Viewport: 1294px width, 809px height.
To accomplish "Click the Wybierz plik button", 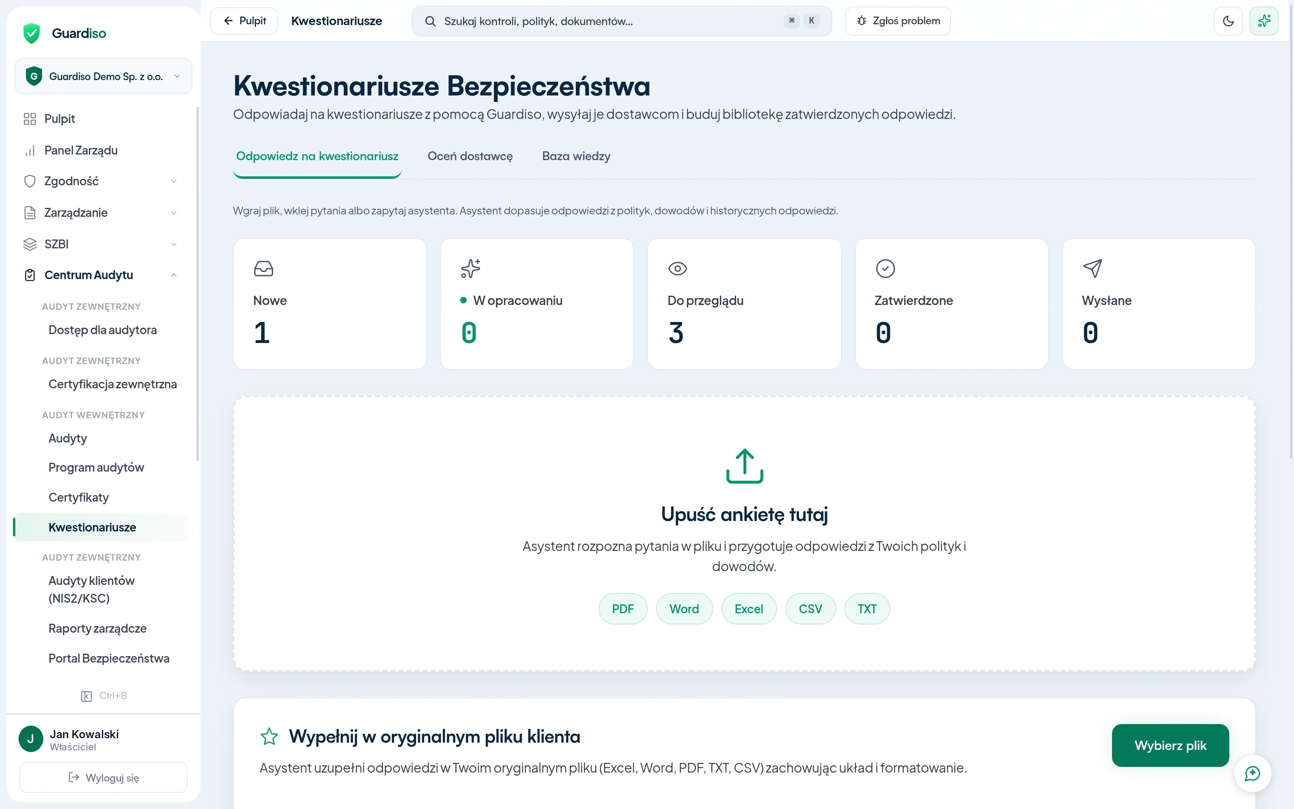I will (x=1170, y=745).
